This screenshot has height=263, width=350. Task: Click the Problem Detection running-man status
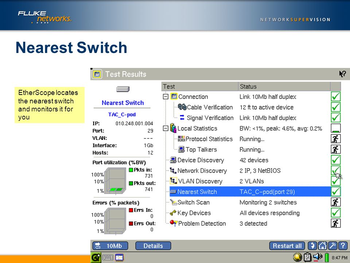coord(335,223)
